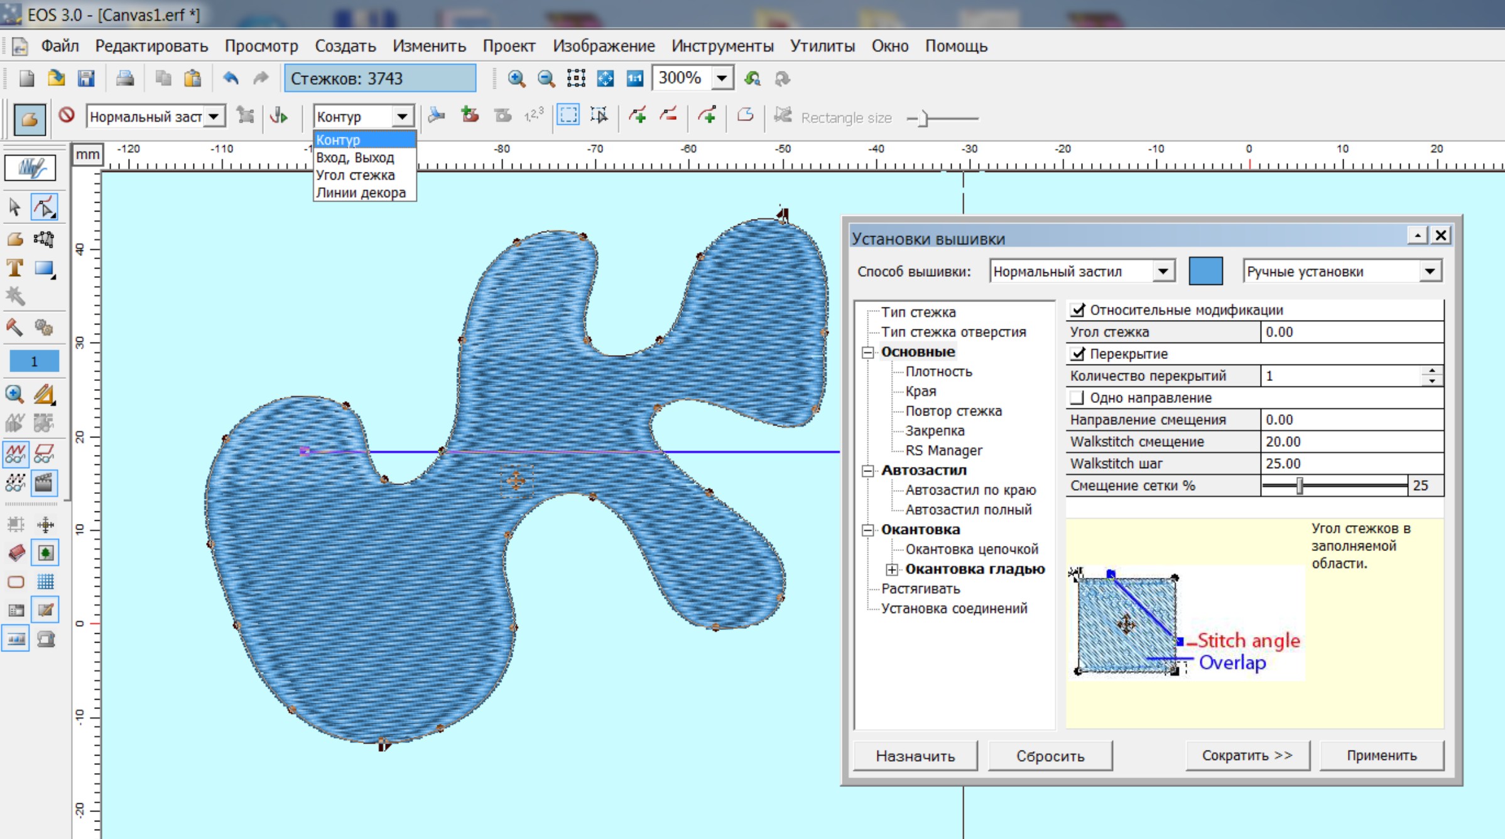Click the blue thread color swatch
This screenshot has height=839, width=1505.
click(x=1205, y=272)
